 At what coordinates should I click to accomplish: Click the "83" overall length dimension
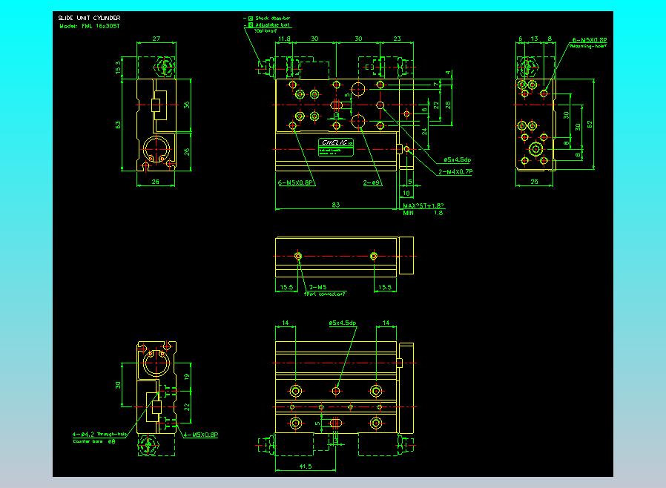pos(335,205)
